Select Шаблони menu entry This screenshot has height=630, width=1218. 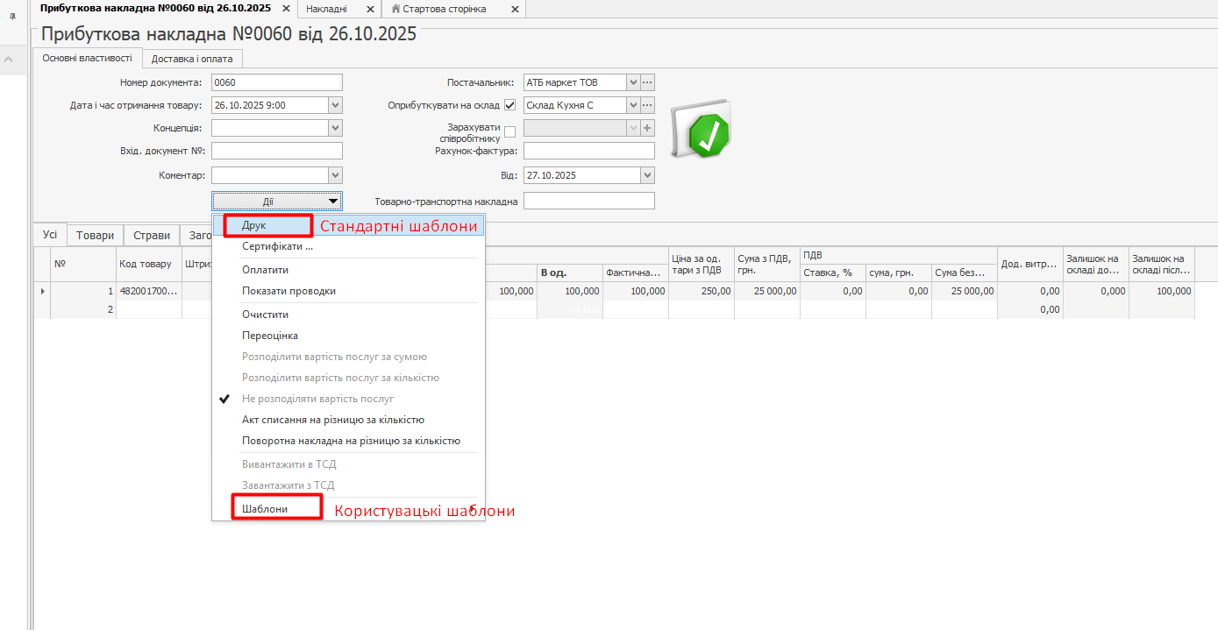coord(265,508)
